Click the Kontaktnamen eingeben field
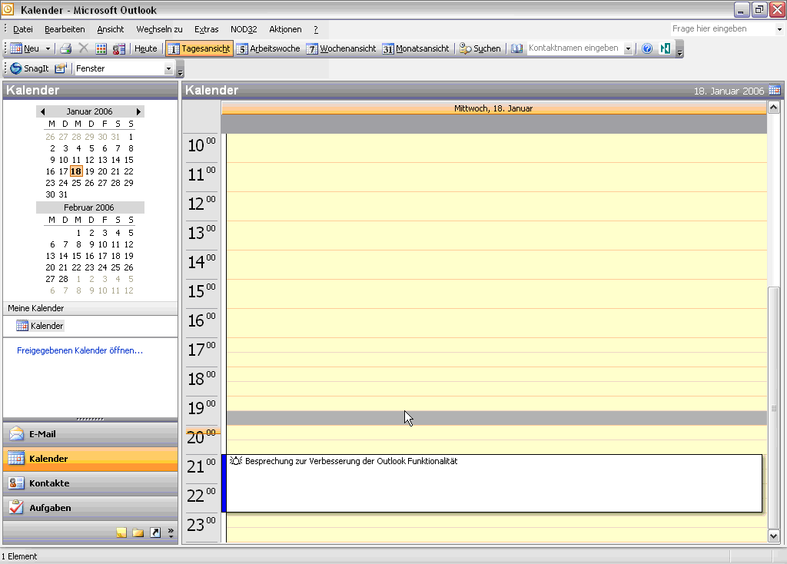This screenshot has height=564, width=787. pyautogui.click(x=575, y=48)
